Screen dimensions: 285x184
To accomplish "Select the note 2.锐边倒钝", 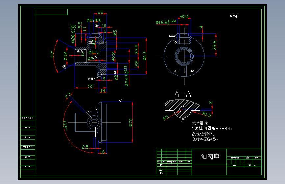I will click(x=203, y=134).
